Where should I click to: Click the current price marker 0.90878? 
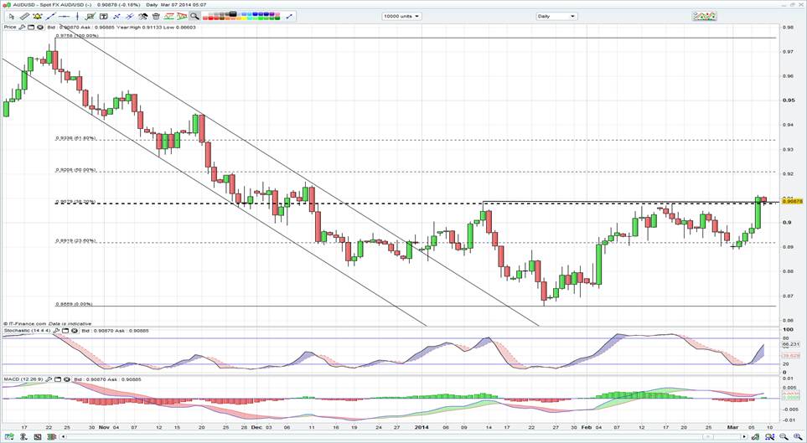click(x=791, y=201)
